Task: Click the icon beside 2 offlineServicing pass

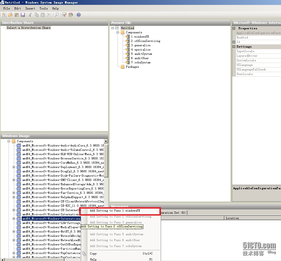Action: pos(127,41)
